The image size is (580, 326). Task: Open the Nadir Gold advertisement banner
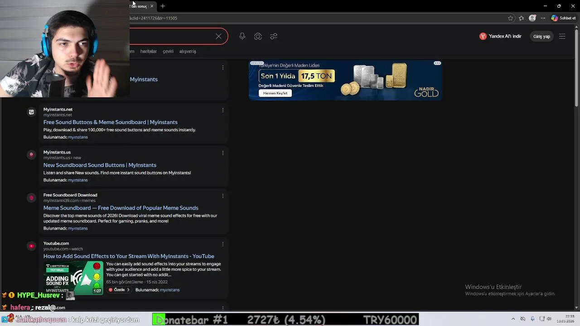[x=345, y=80]
